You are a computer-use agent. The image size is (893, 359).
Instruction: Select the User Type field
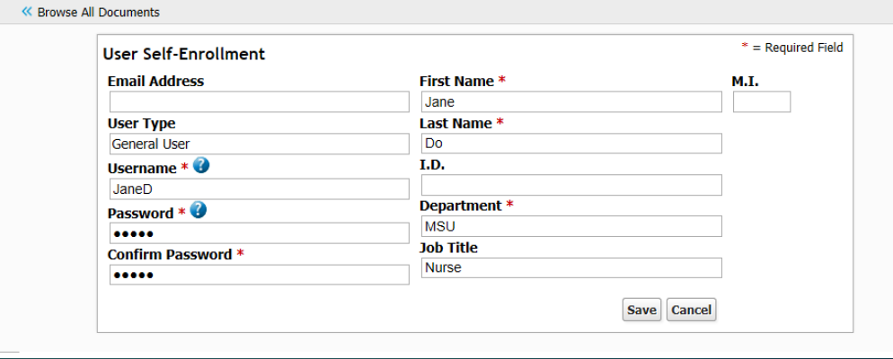point(259,144)
